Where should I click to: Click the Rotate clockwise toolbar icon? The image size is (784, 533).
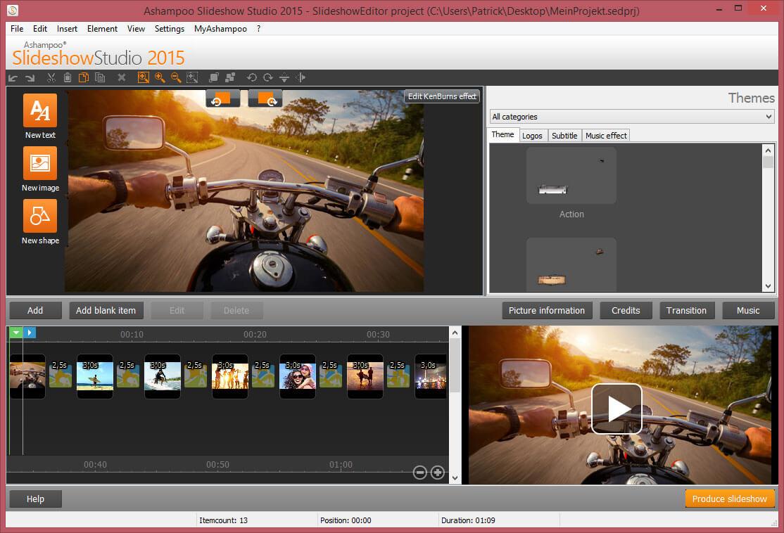click(268, 77)
